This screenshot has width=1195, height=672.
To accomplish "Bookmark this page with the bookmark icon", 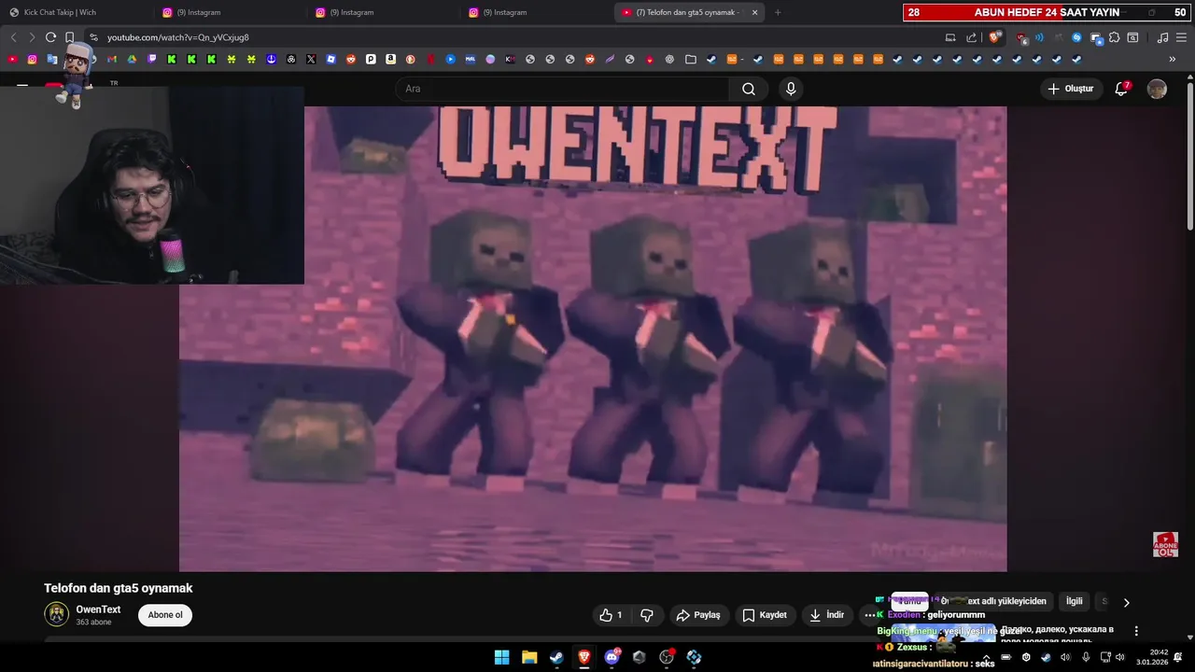I will (69, 37).
